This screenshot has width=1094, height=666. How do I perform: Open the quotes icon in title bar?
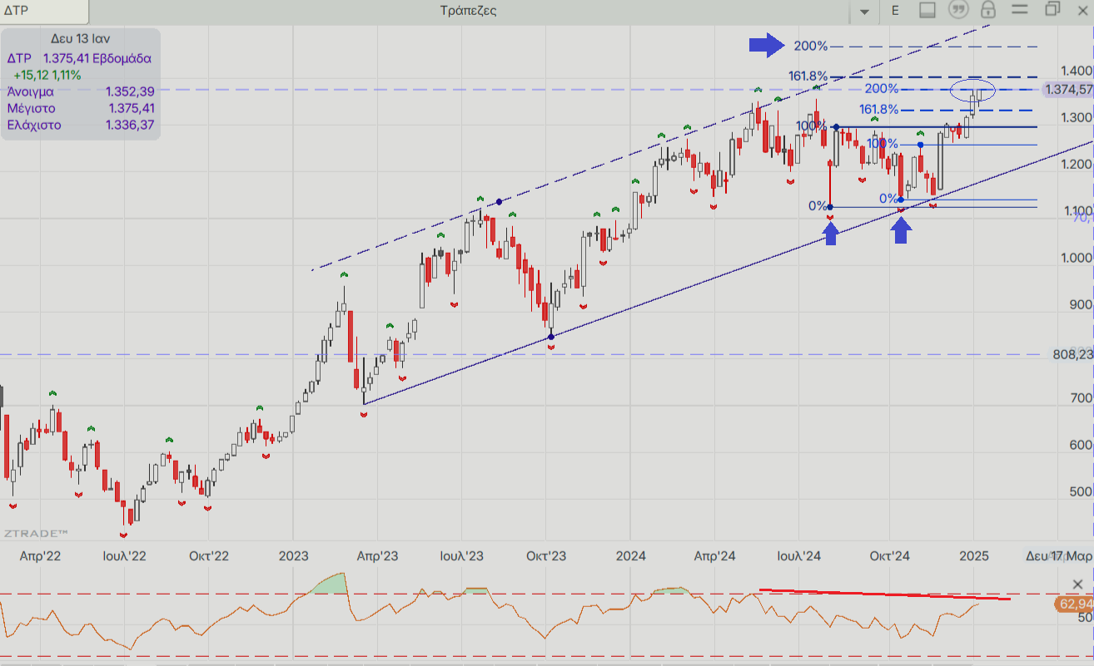point(958,10)
